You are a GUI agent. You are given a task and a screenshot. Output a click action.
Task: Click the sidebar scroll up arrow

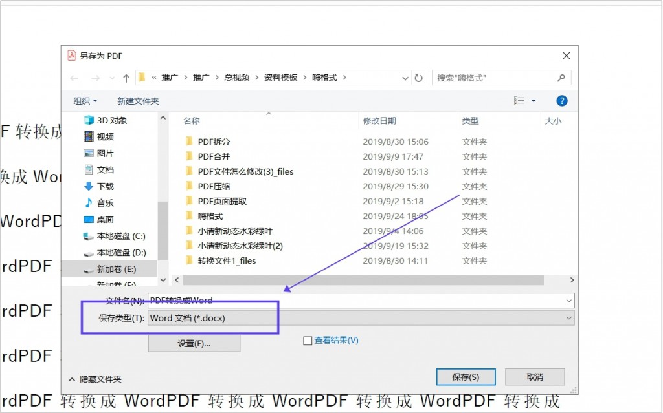coord(163,118)
